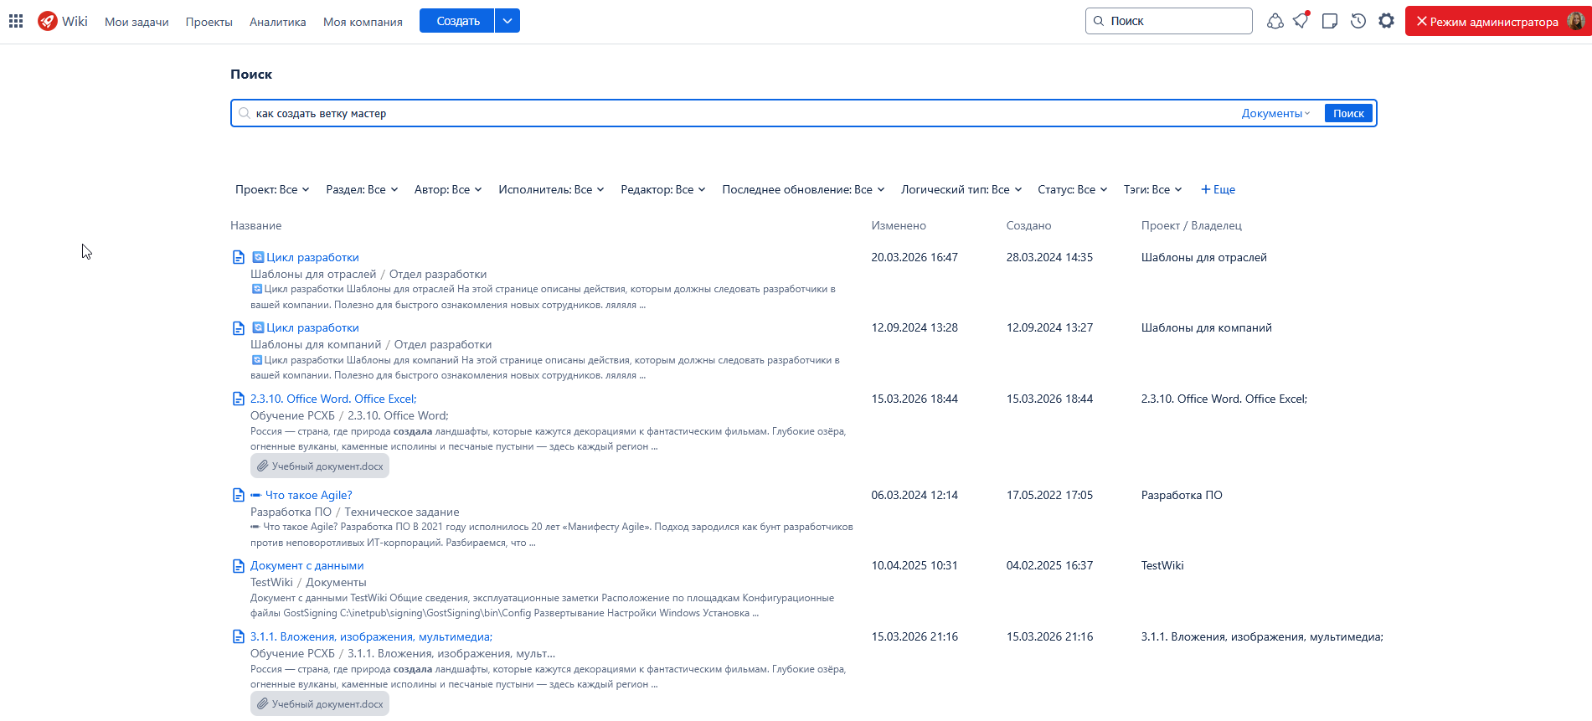Click the Учебный документ.docx attachment under 2.3.10
1592x721 pixels.
tap(320, 466)
